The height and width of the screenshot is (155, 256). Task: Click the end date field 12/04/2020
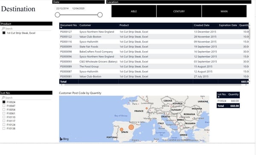78,9
